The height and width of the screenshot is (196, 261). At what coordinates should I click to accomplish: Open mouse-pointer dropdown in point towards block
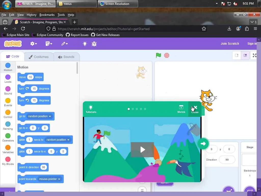pos(50,179)
